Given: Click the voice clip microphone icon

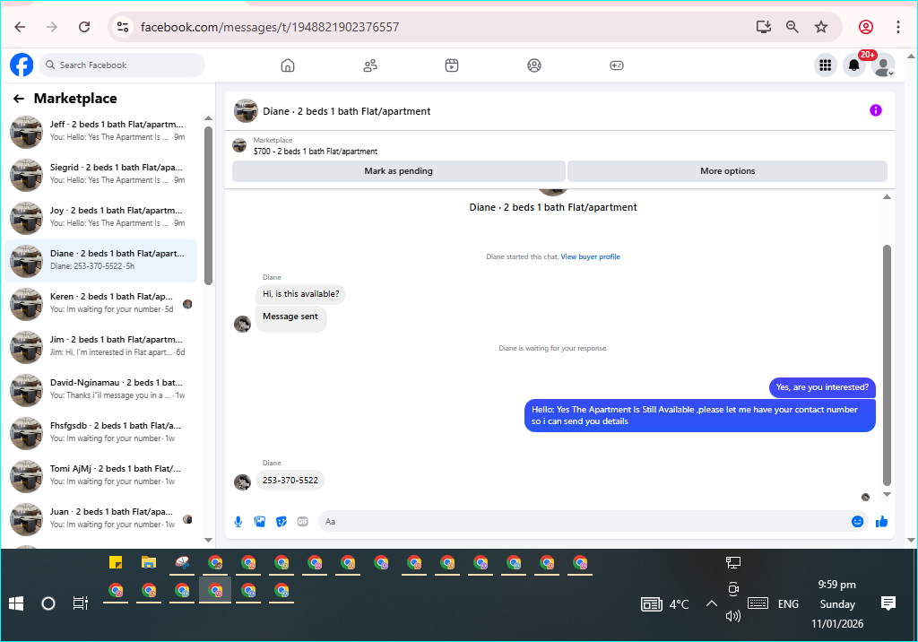Looking at the screenshot, I should point(238,521).
